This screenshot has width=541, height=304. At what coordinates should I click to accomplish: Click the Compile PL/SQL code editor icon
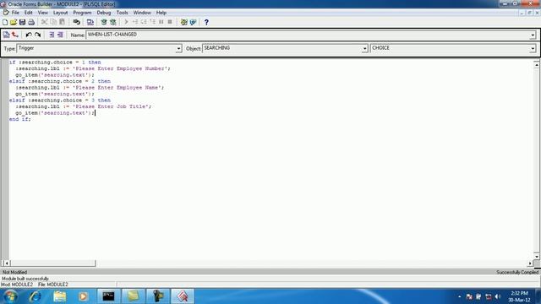pyautogui.click(x=6, y=35)
